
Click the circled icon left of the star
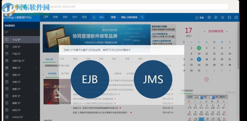(x=216, y=17)
